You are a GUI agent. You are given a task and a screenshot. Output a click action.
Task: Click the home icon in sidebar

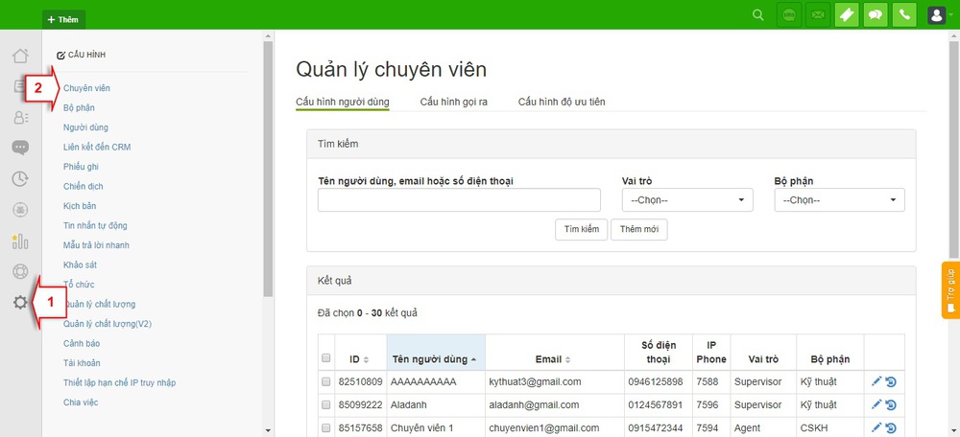[20, 56]
